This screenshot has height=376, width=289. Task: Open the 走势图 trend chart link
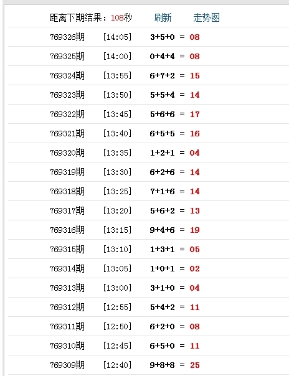pyautogui.click(x=207, y=18)
